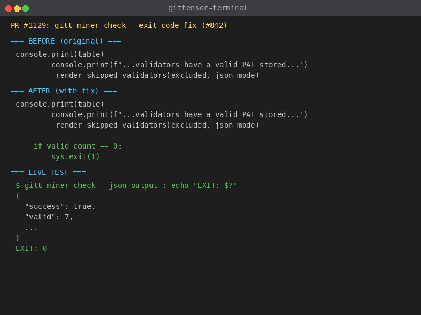Click the opening brace of JSON output
This screenshot has width=421, height=315.
(x=18, y=196)
